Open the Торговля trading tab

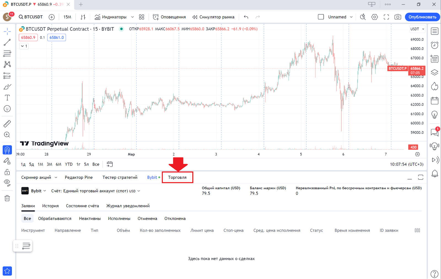click(x=177, y=177)
